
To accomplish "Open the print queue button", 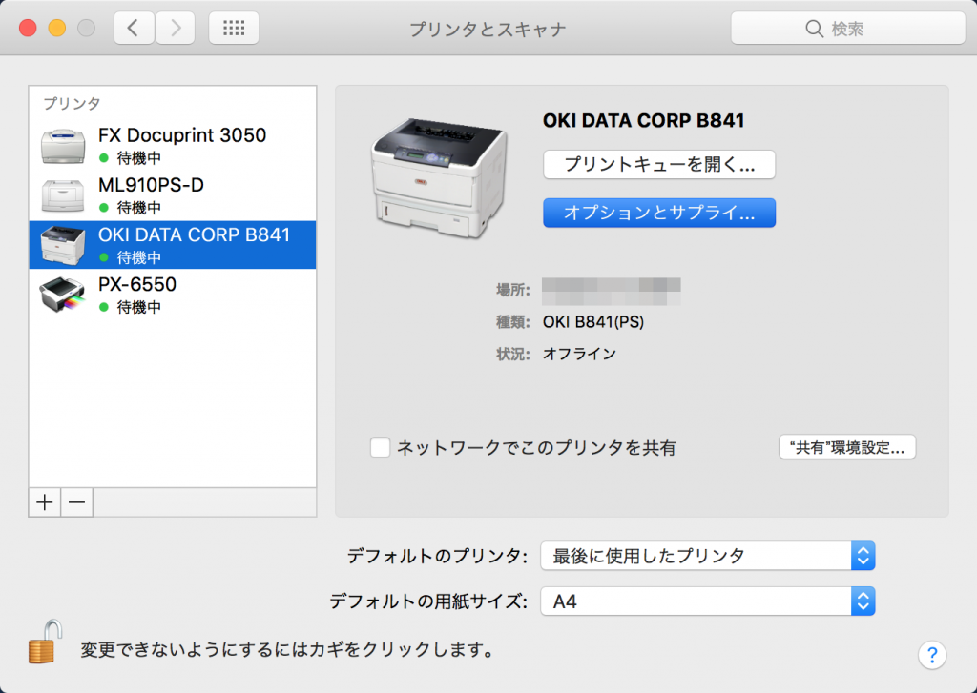I will click(x=659, y=164).
